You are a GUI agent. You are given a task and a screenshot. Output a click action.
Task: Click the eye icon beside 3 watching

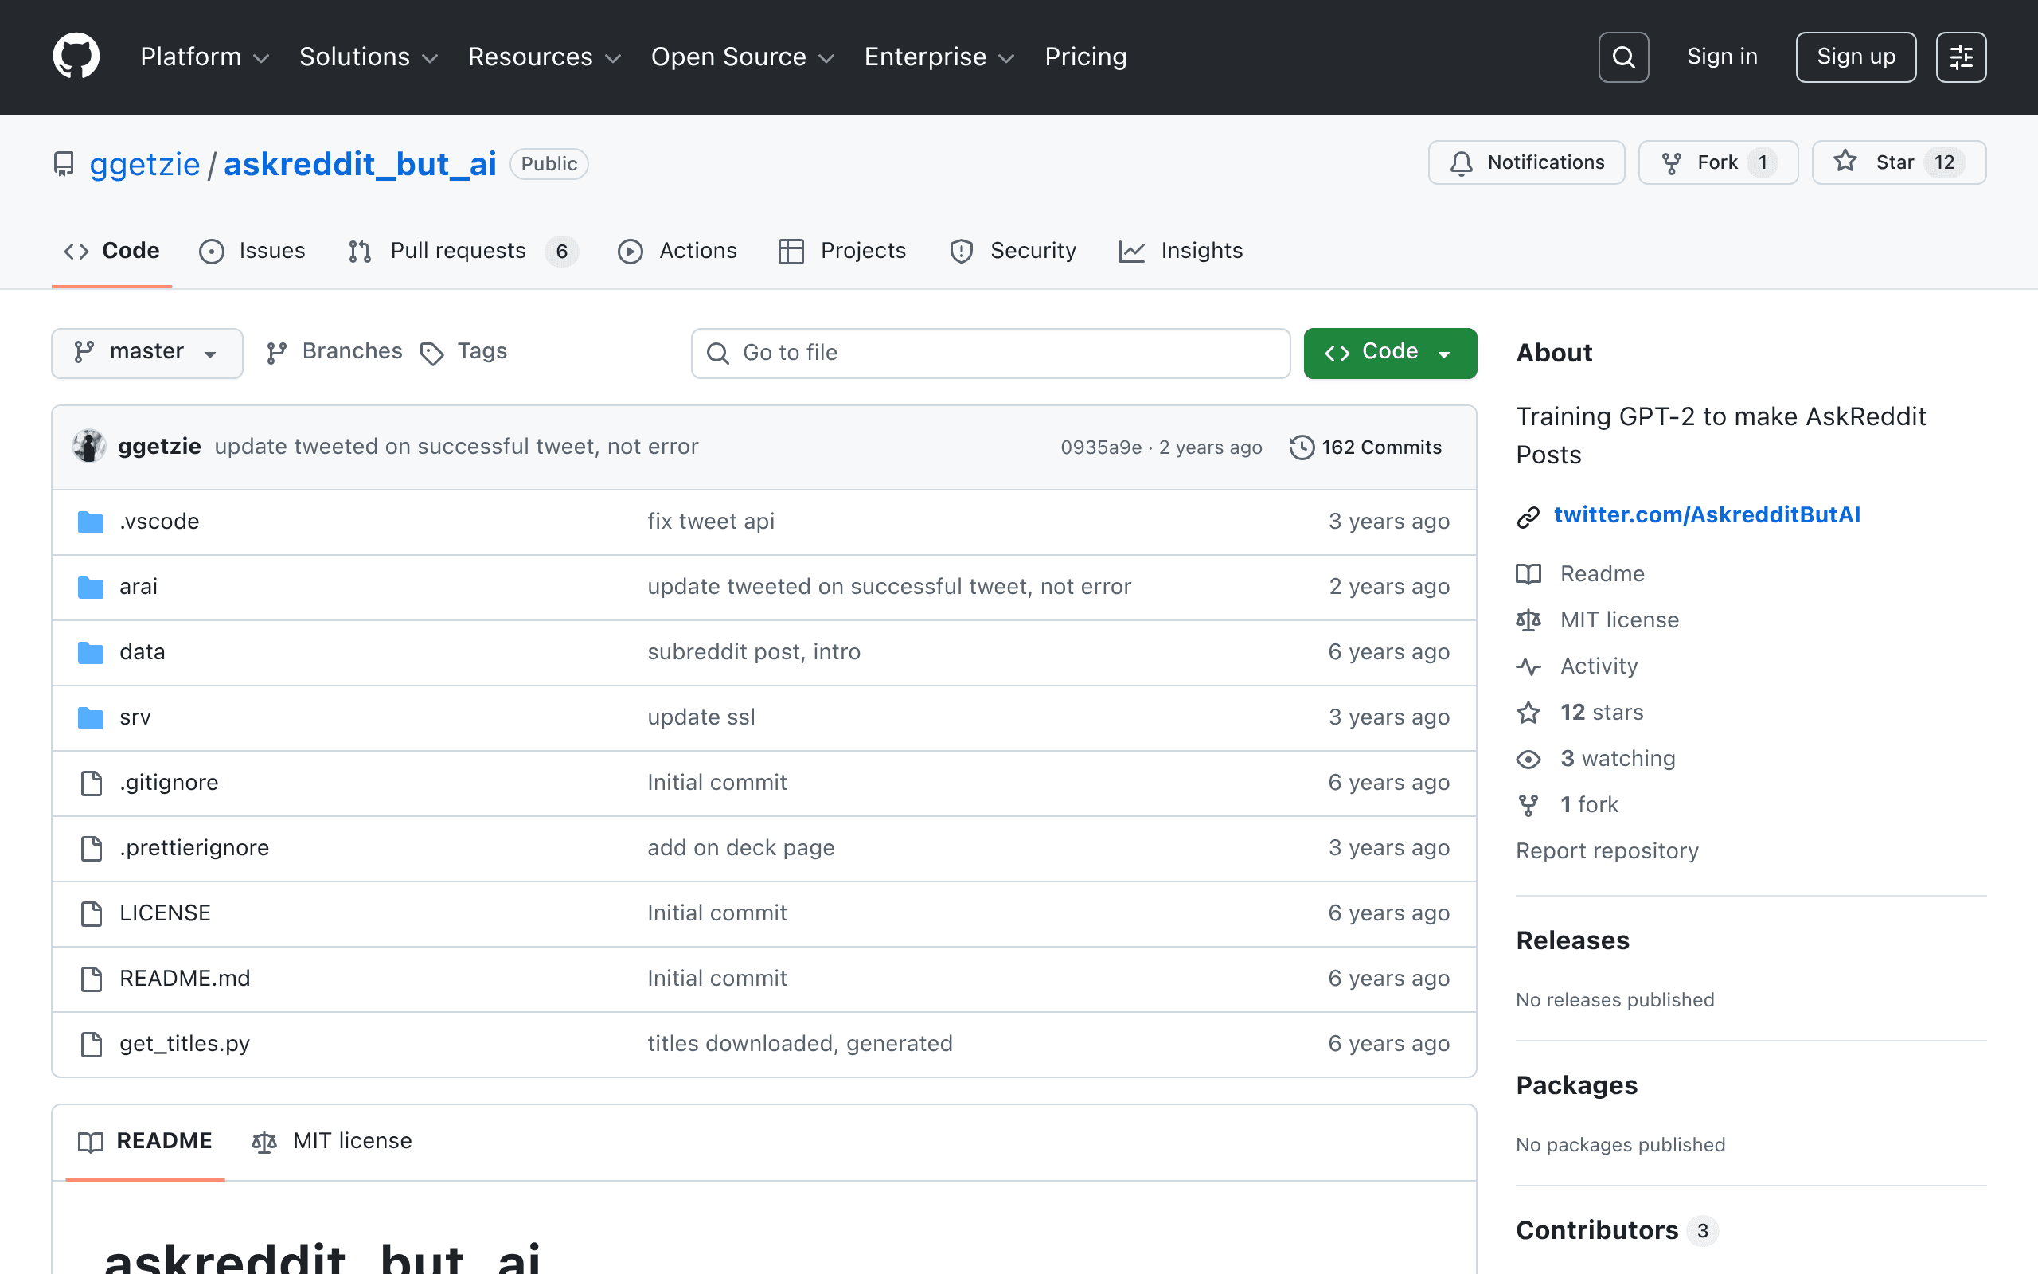point(1528,759)
